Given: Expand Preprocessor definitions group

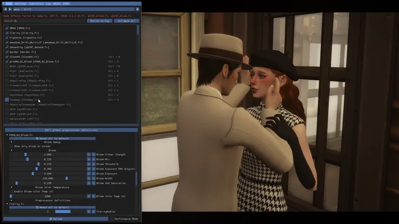Looking at the screenshot, I should [x=11, y=200].
